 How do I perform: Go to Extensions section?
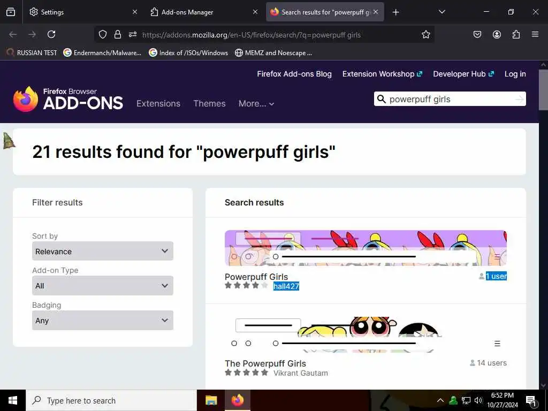[158, 103]
